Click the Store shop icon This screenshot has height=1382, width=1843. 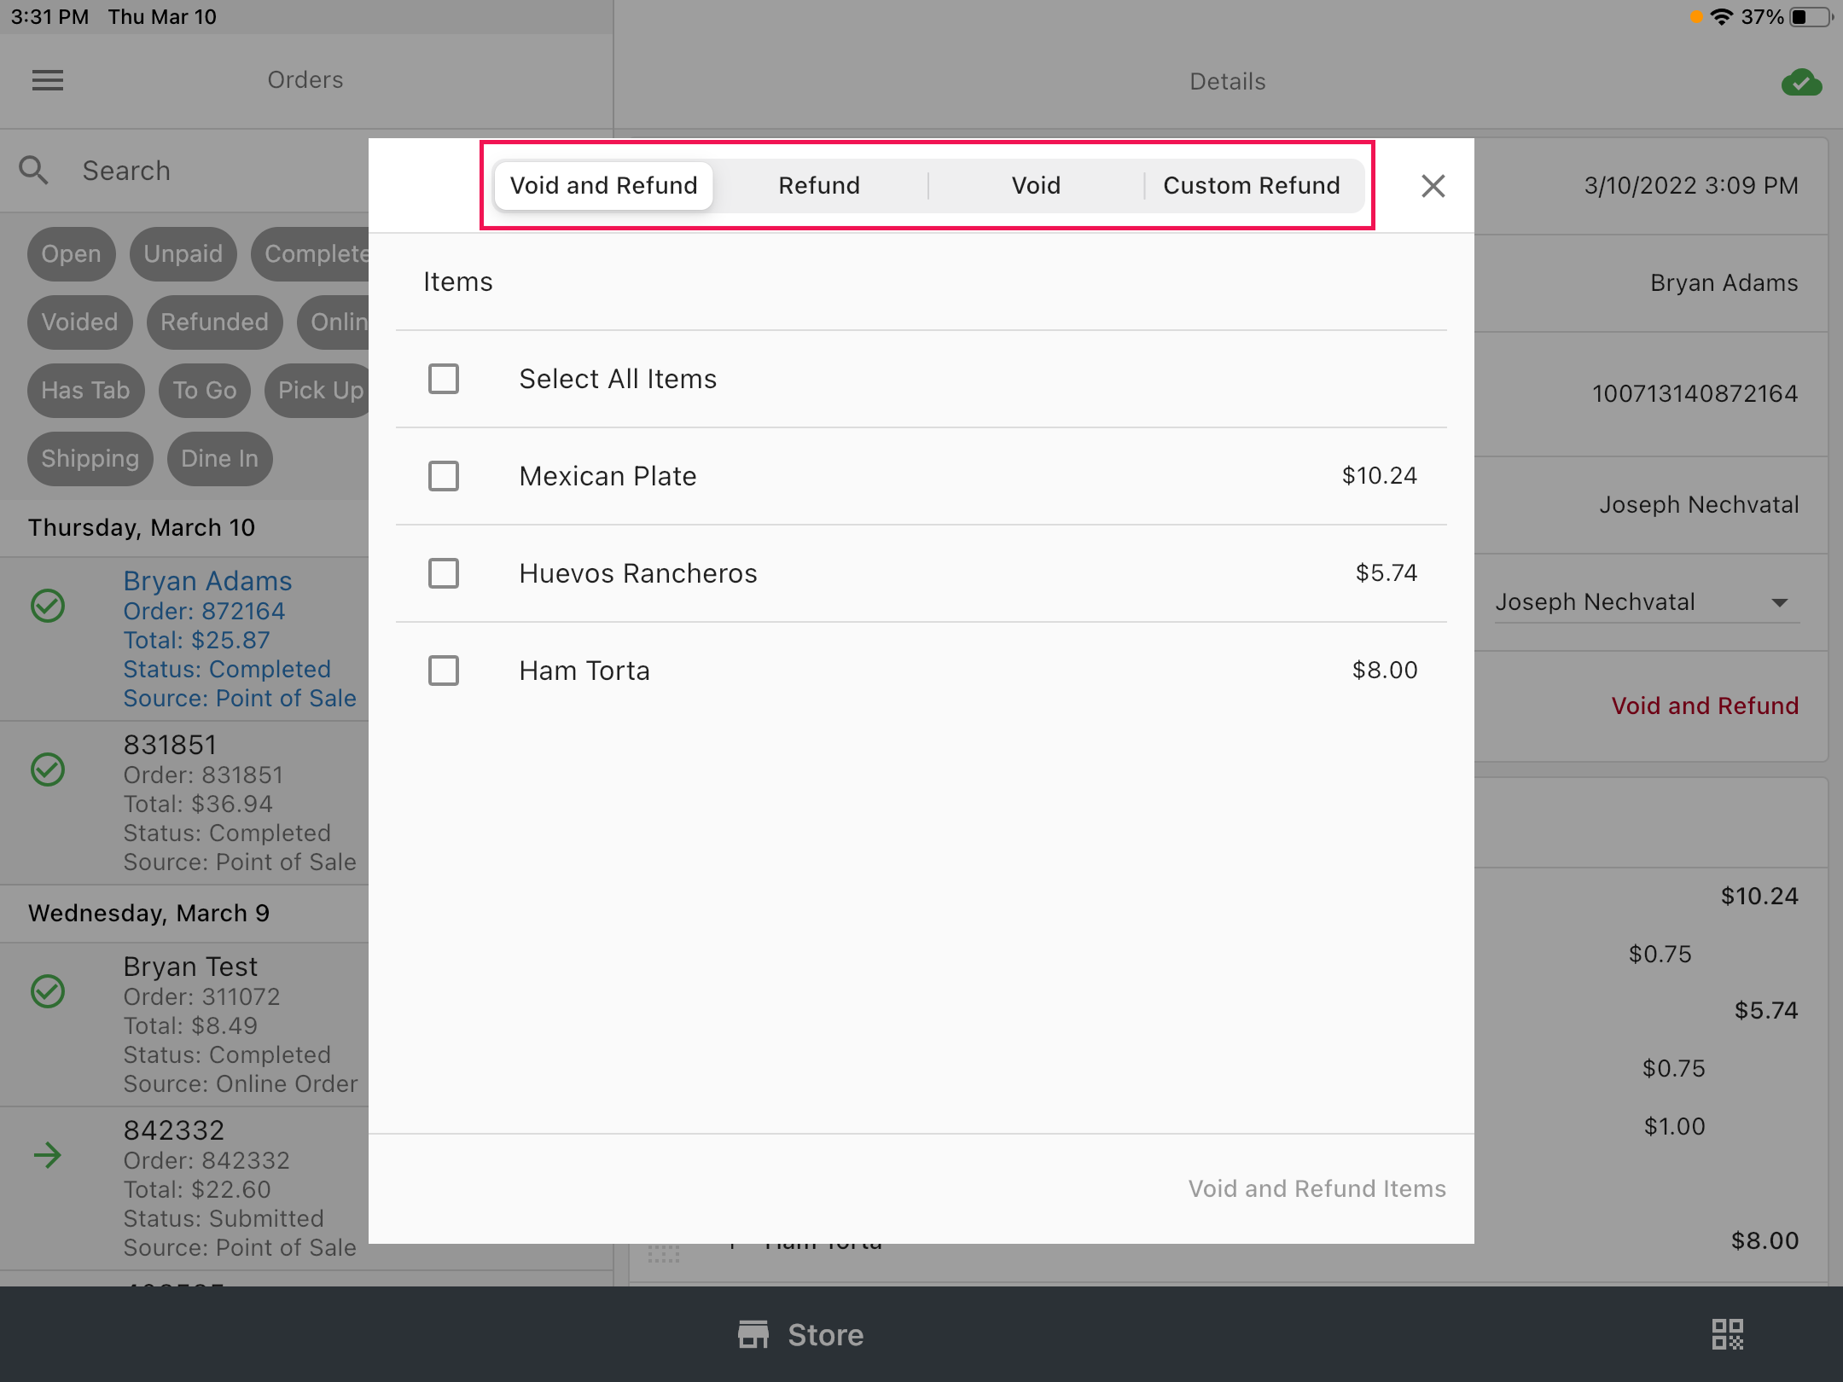[x=753, y=1334]
